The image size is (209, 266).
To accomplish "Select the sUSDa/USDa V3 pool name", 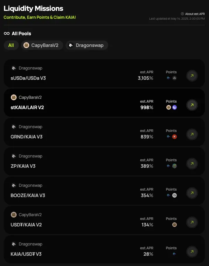I will point(28,78).
